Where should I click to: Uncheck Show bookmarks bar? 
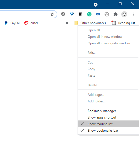coord(108,131)
